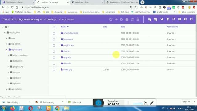Click the new file toolbar icon
Screen dimensions: 197x111
tap(150, 19)
